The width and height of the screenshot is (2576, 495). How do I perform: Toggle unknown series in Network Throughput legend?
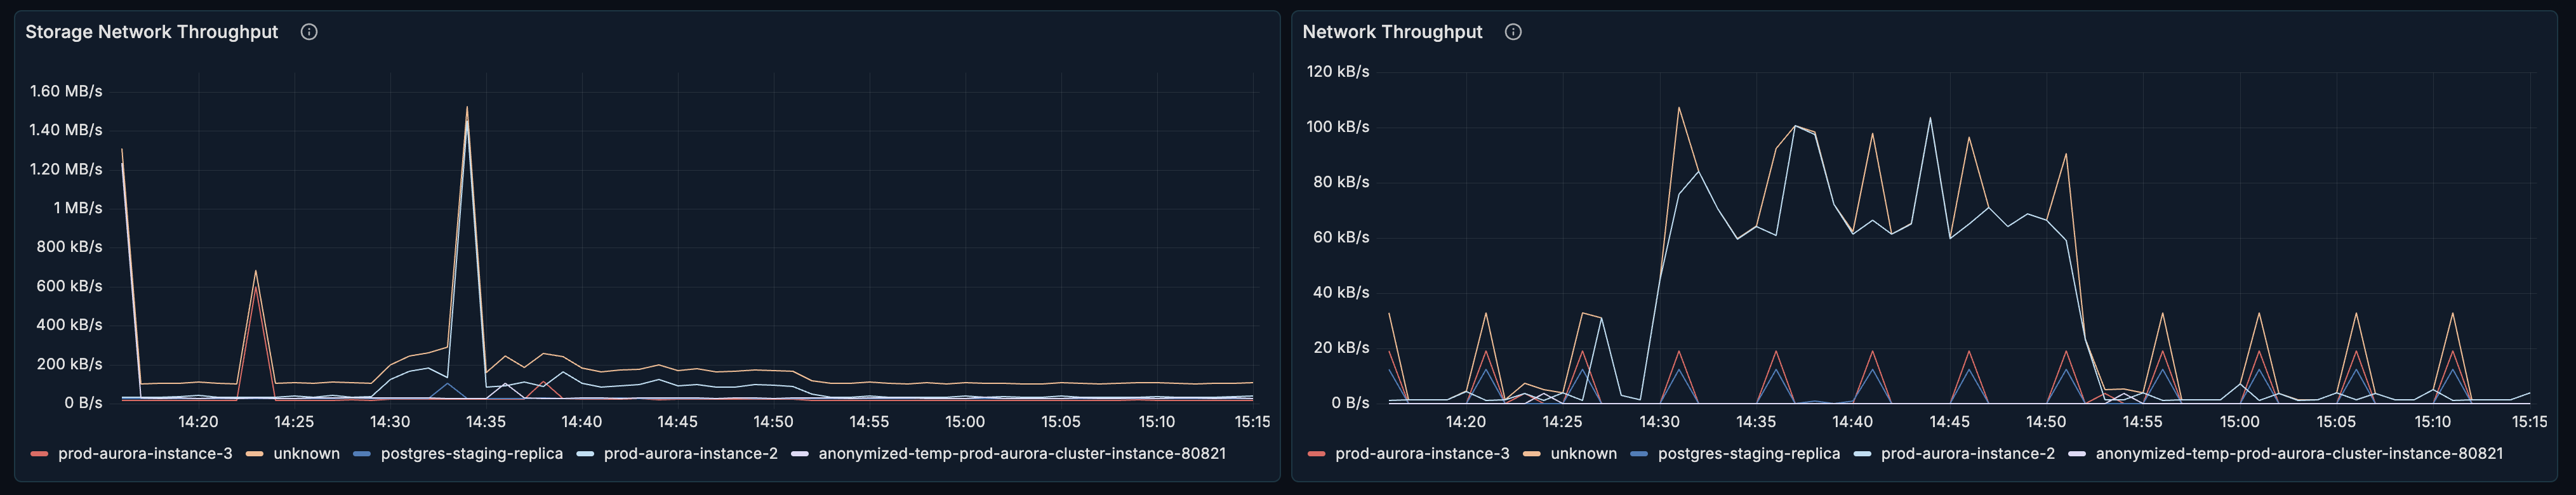1570,454
